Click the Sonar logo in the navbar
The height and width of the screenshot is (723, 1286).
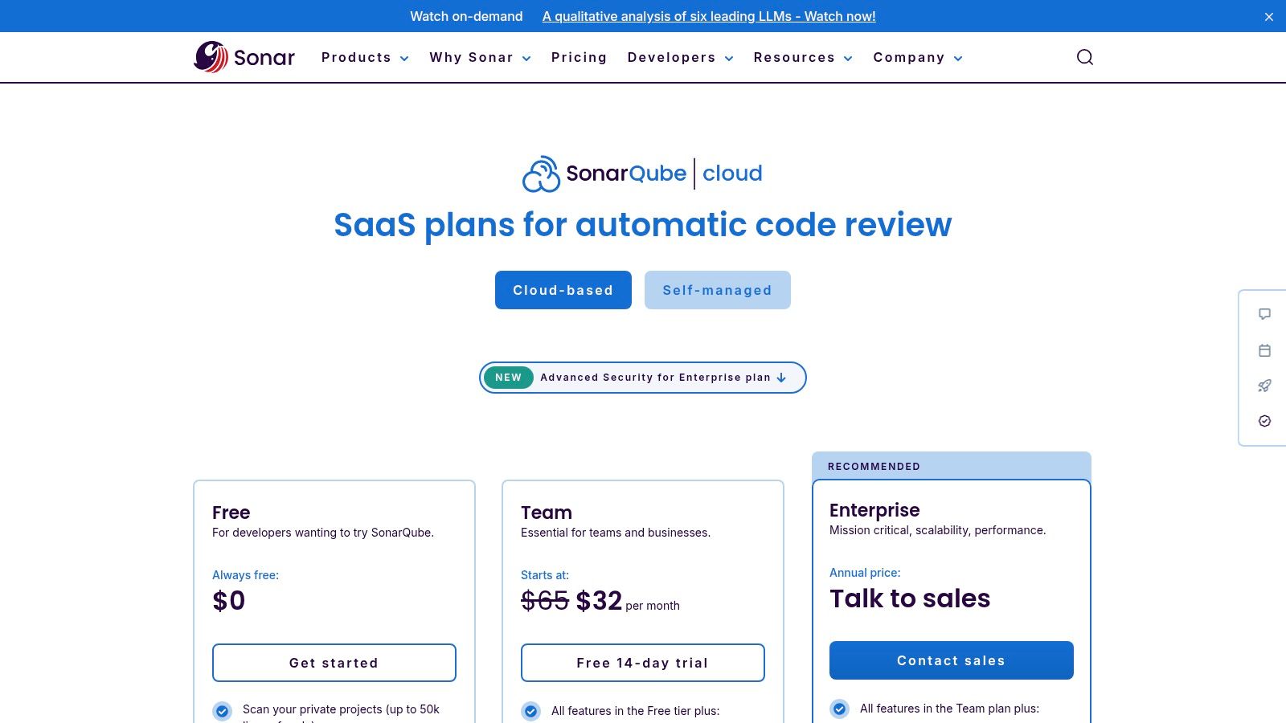click(x=244, y=57)
